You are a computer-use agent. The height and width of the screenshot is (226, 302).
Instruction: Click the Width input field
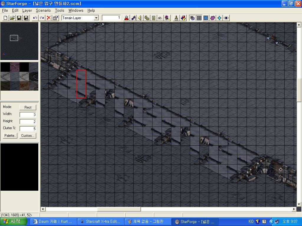[28, 114]
